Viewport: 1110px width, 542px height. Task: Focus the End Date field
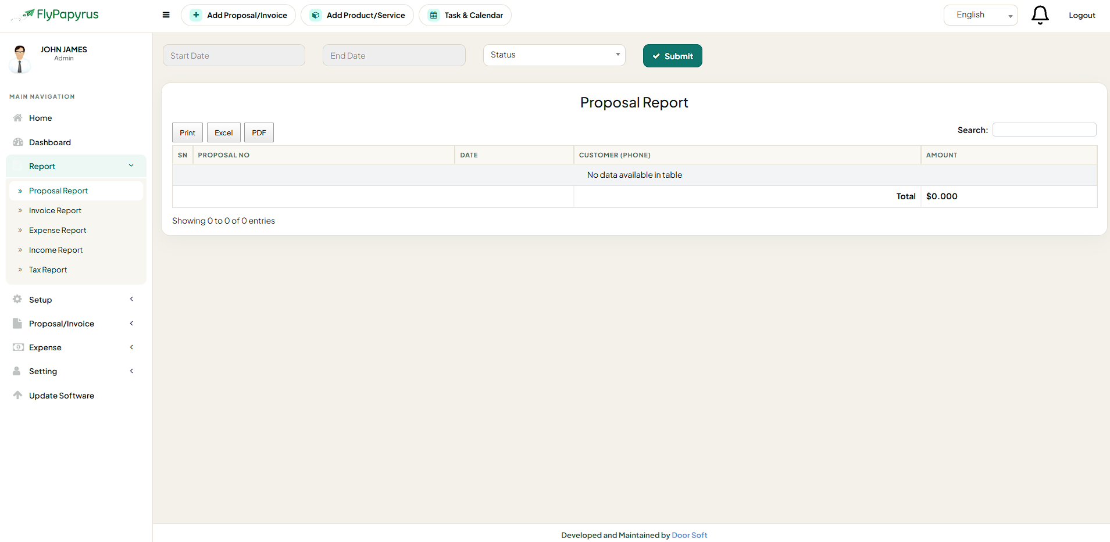(x=394, y=55)
